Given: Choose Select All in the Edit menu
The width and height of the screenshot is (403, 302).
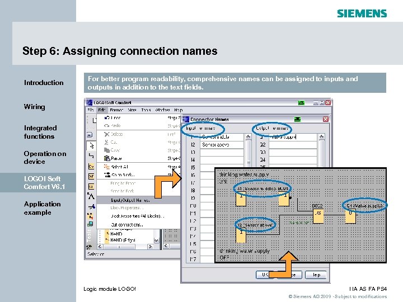Looking at the screenshot, I should [x=139, y=167].
